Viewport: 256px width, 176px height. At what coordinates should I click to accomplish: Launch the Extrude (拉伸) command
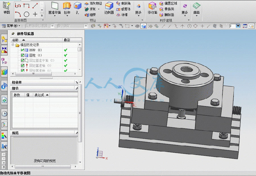pos(67,8)
